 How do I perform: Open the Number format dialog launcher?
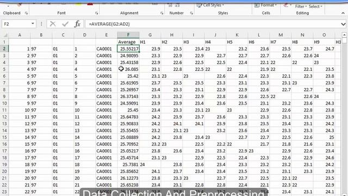[191, 13]
